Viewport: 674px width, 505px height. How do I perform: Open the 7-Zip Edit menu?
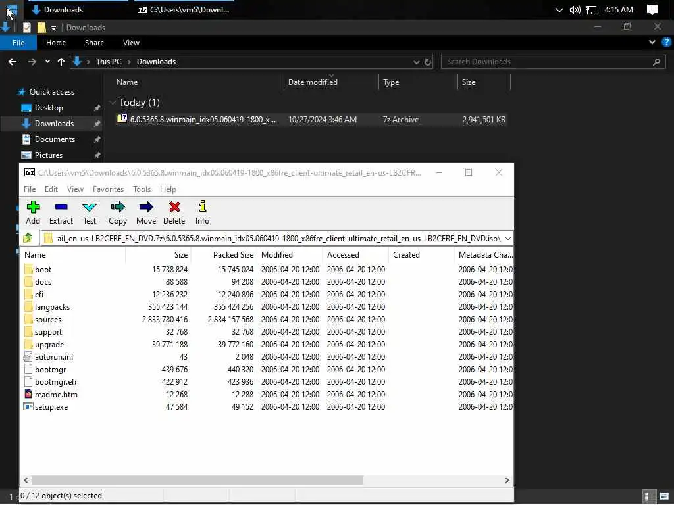click(51, 189)
